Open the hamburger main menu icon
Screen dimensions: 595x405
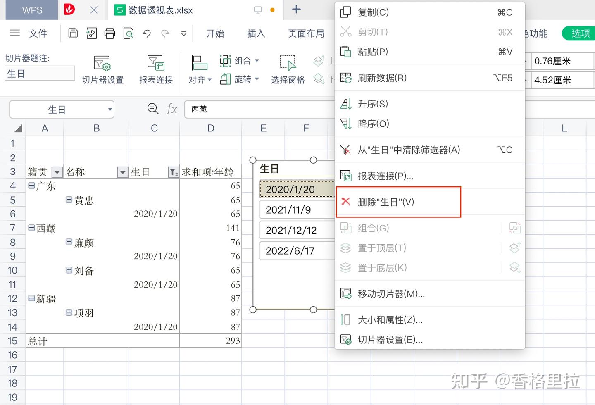tap(15, 33)
